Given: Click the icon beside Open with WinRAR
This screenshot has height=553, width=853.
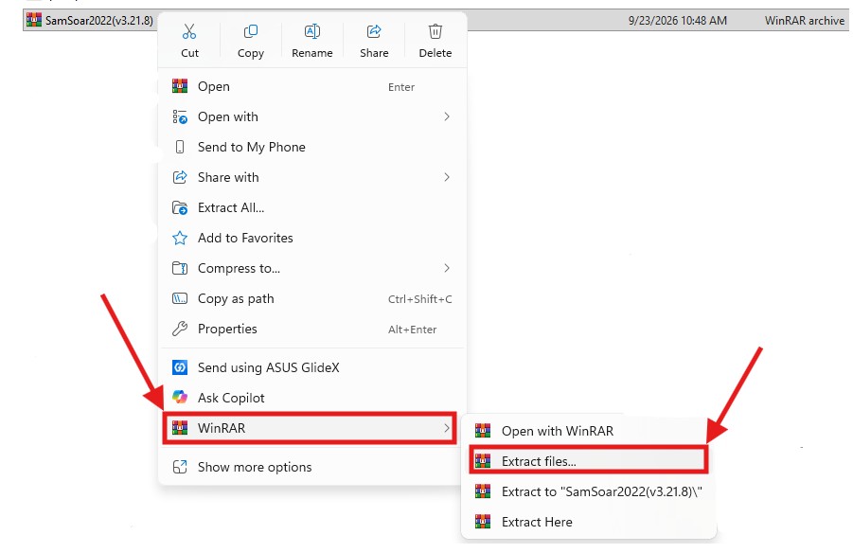Looking at the screenshot, I should tap(483, 431).
